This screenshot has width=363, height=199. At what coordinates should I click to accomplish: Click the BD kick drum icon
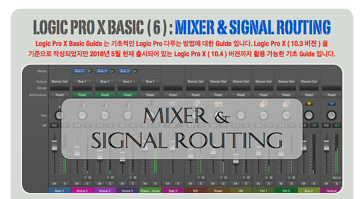click(196, 103)
